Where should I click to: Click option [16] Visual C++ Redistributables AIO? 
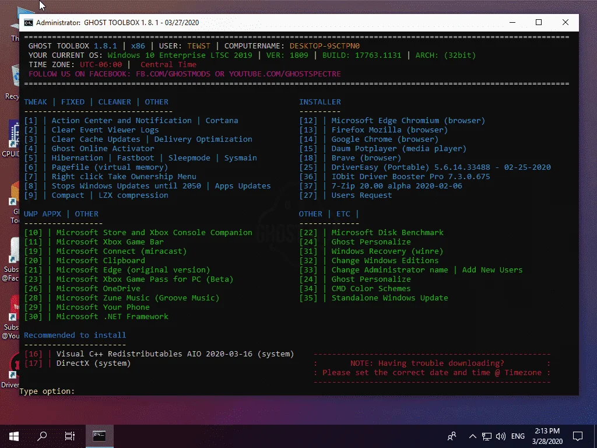159,354
